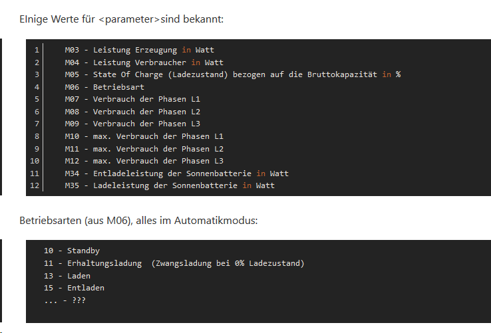The width and height of the screenshot is (491, 333).
Task: Click the M08 Verbrauch der Phasen L2 line
Action: click(x=132, y=112)
